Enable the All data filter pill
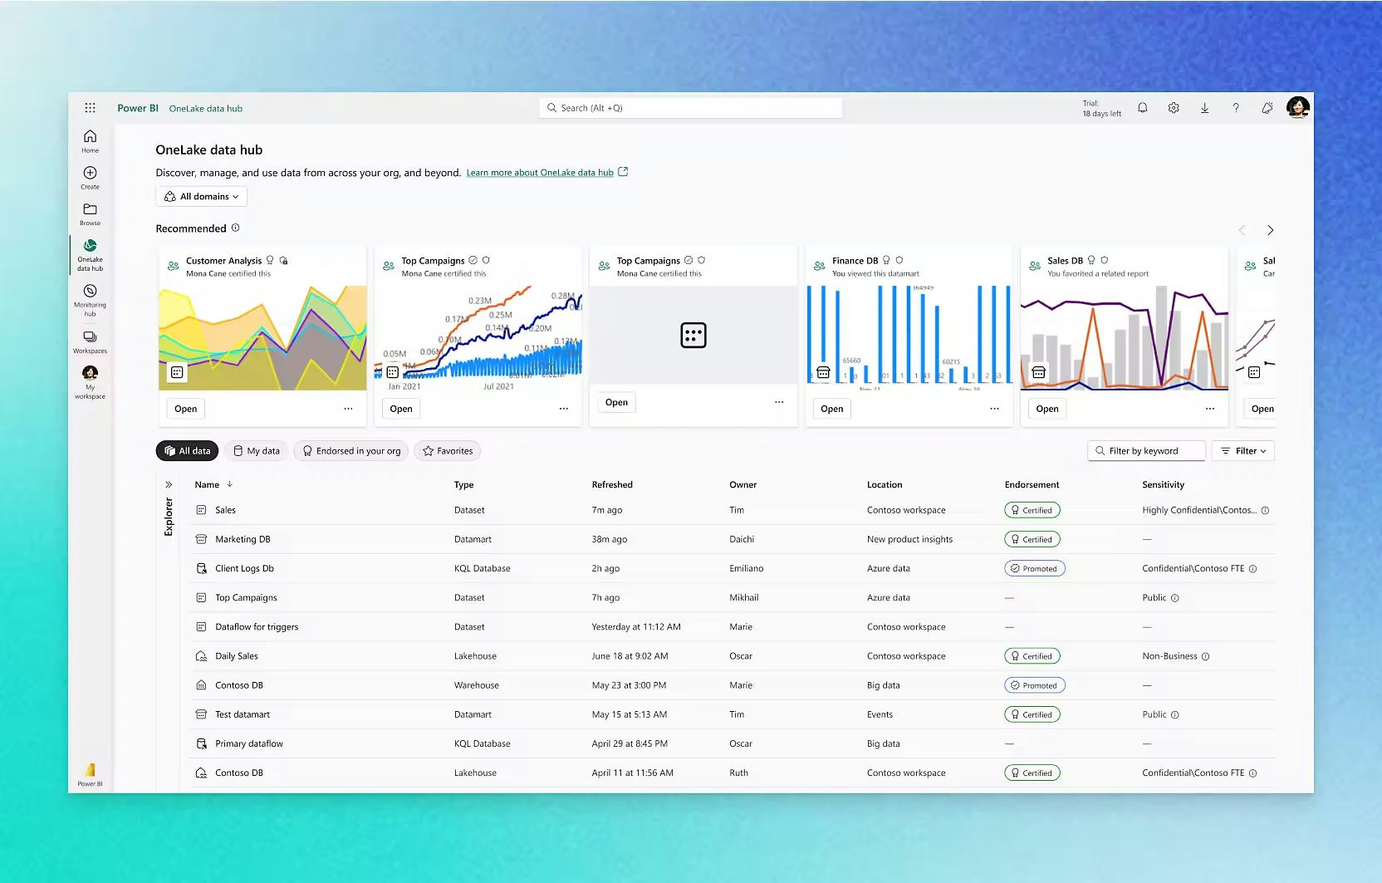Image resolution: width=1382 pixels, height=883 pixels. [187, 450]
